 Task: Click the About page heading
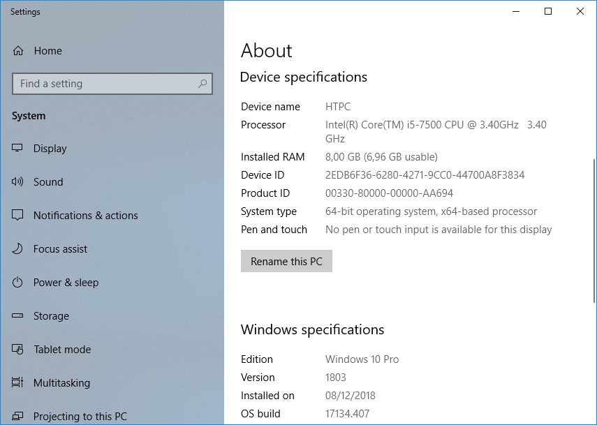[267, 51]
